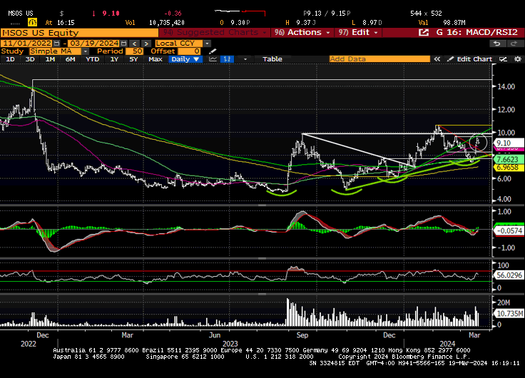
Task: Select the 5Y range tab
Action: click(133, 59)
